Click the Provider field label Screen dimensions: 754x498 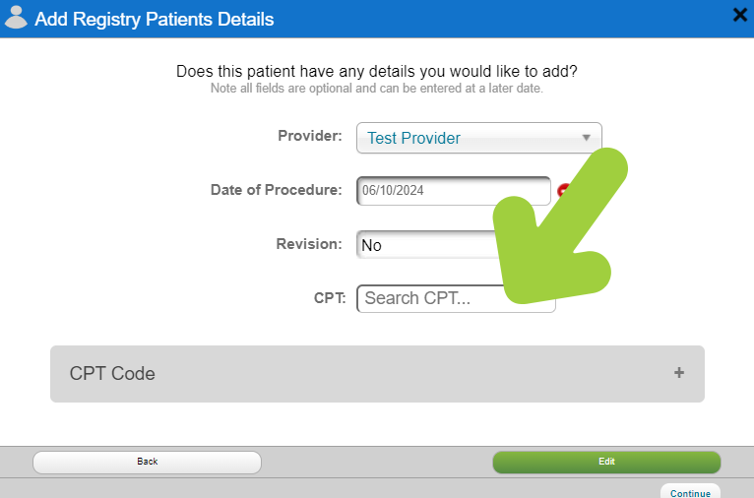pos(310,136)
